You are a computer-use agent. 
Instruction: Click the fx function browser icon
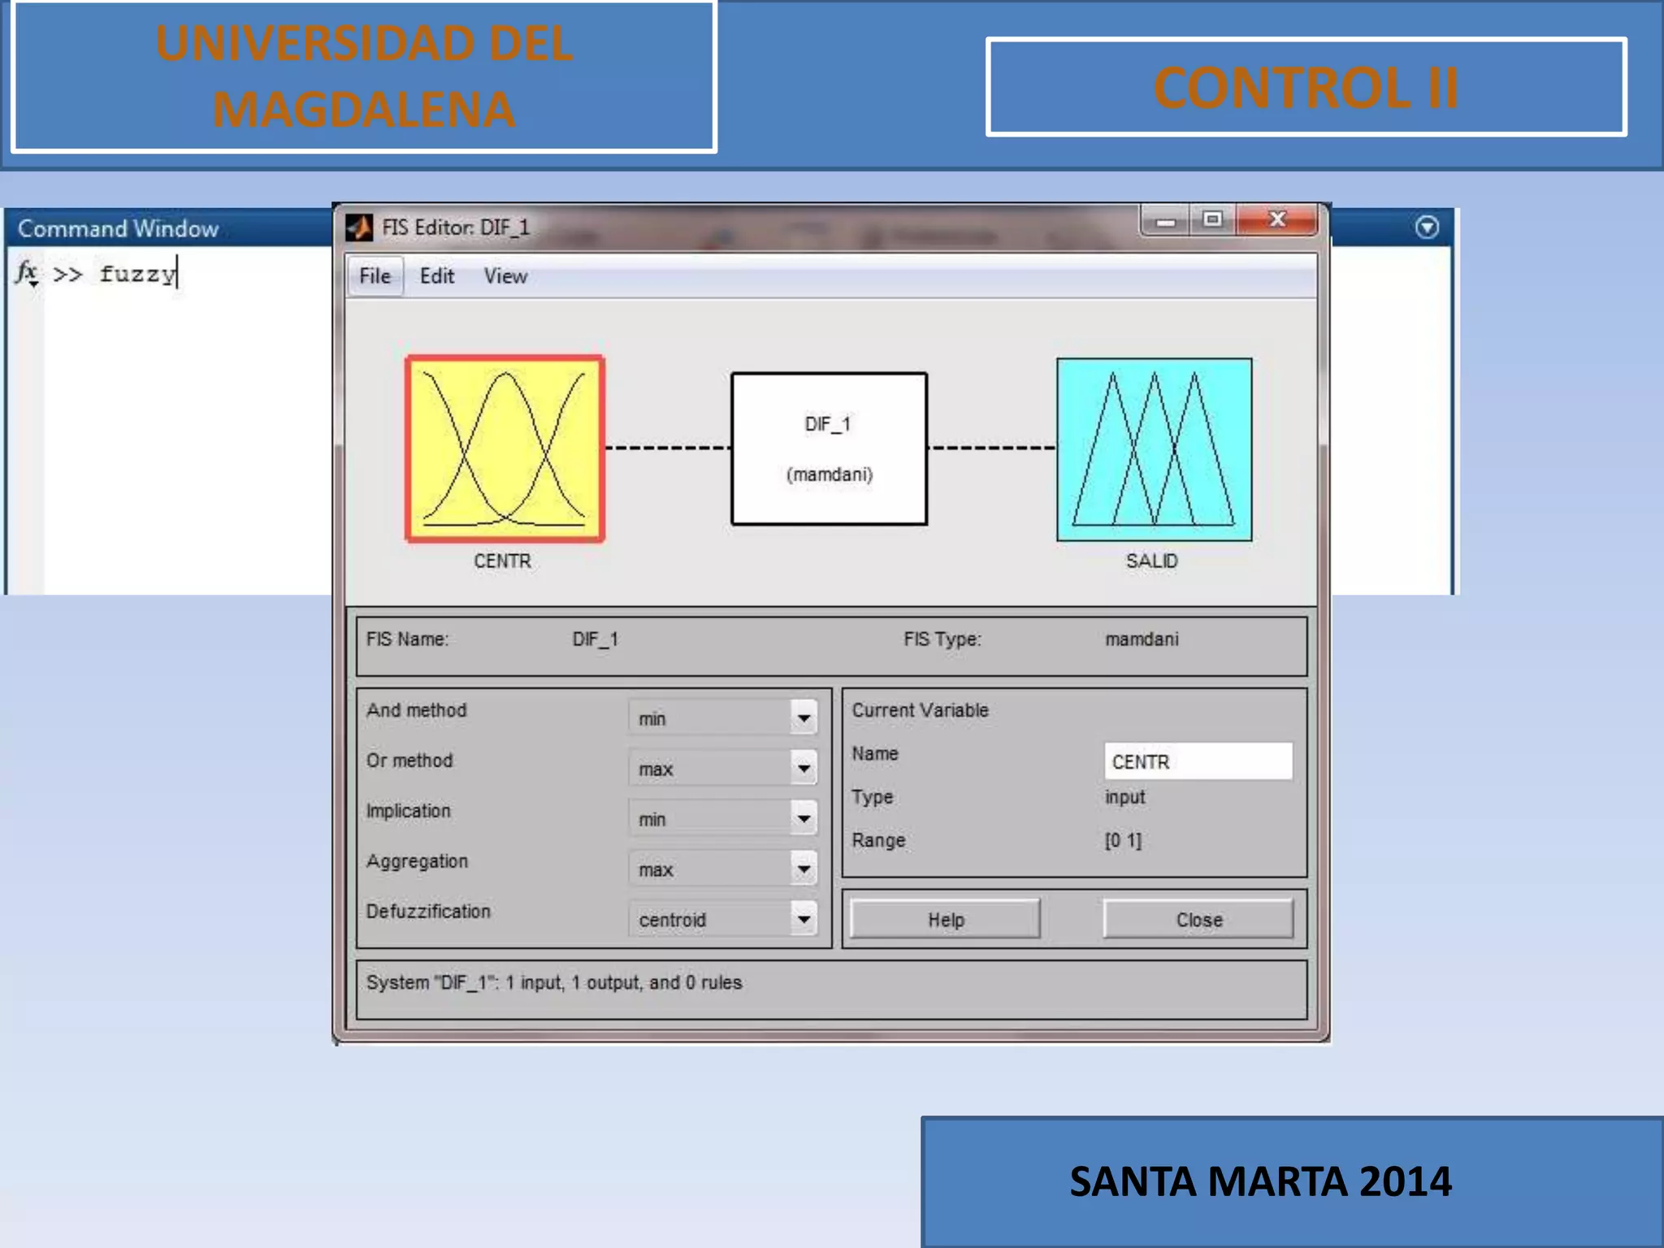(x=27, y=273)
